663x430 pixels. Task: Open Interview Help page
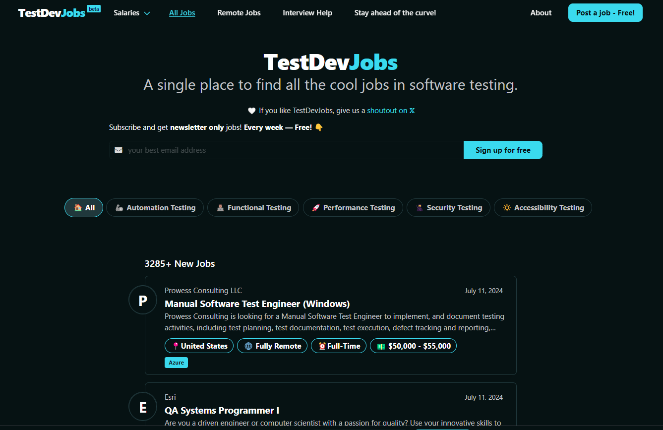307,13
